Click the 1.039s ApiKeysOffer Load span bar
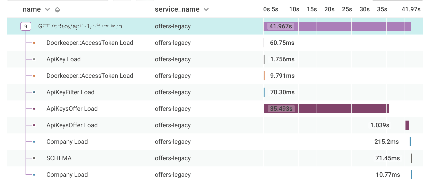Screen dimensions: 430x186 (407, 125)
